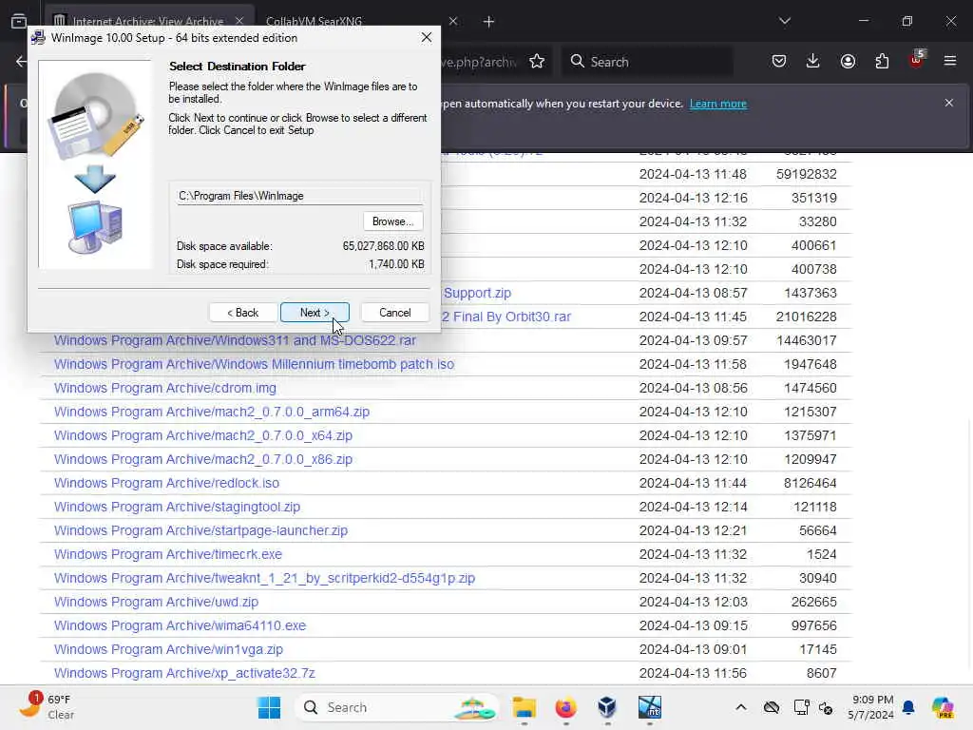Open the Support.zip link
This screenshot has height=730, width=973.
click(477, 293)
